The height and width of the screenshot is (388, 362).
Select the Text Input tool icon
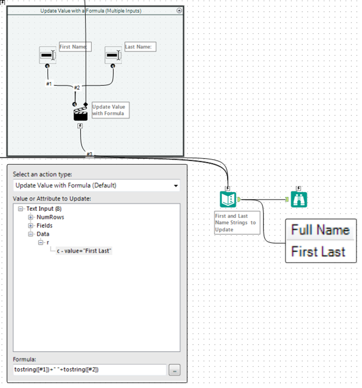pos(228,199)
